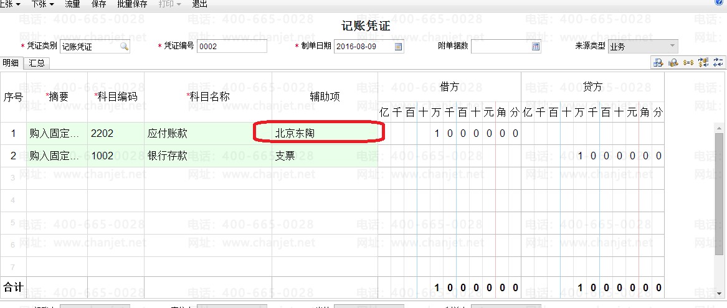Select the 支票 auxiliary item cell
The image size is (727, 308).
325,156
